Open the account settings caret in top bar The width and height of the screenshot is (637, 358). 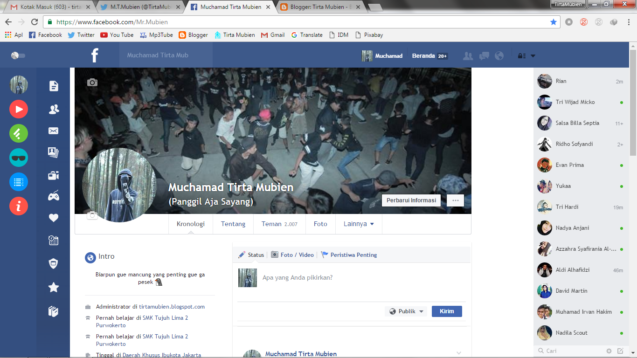tap(533, 55)
